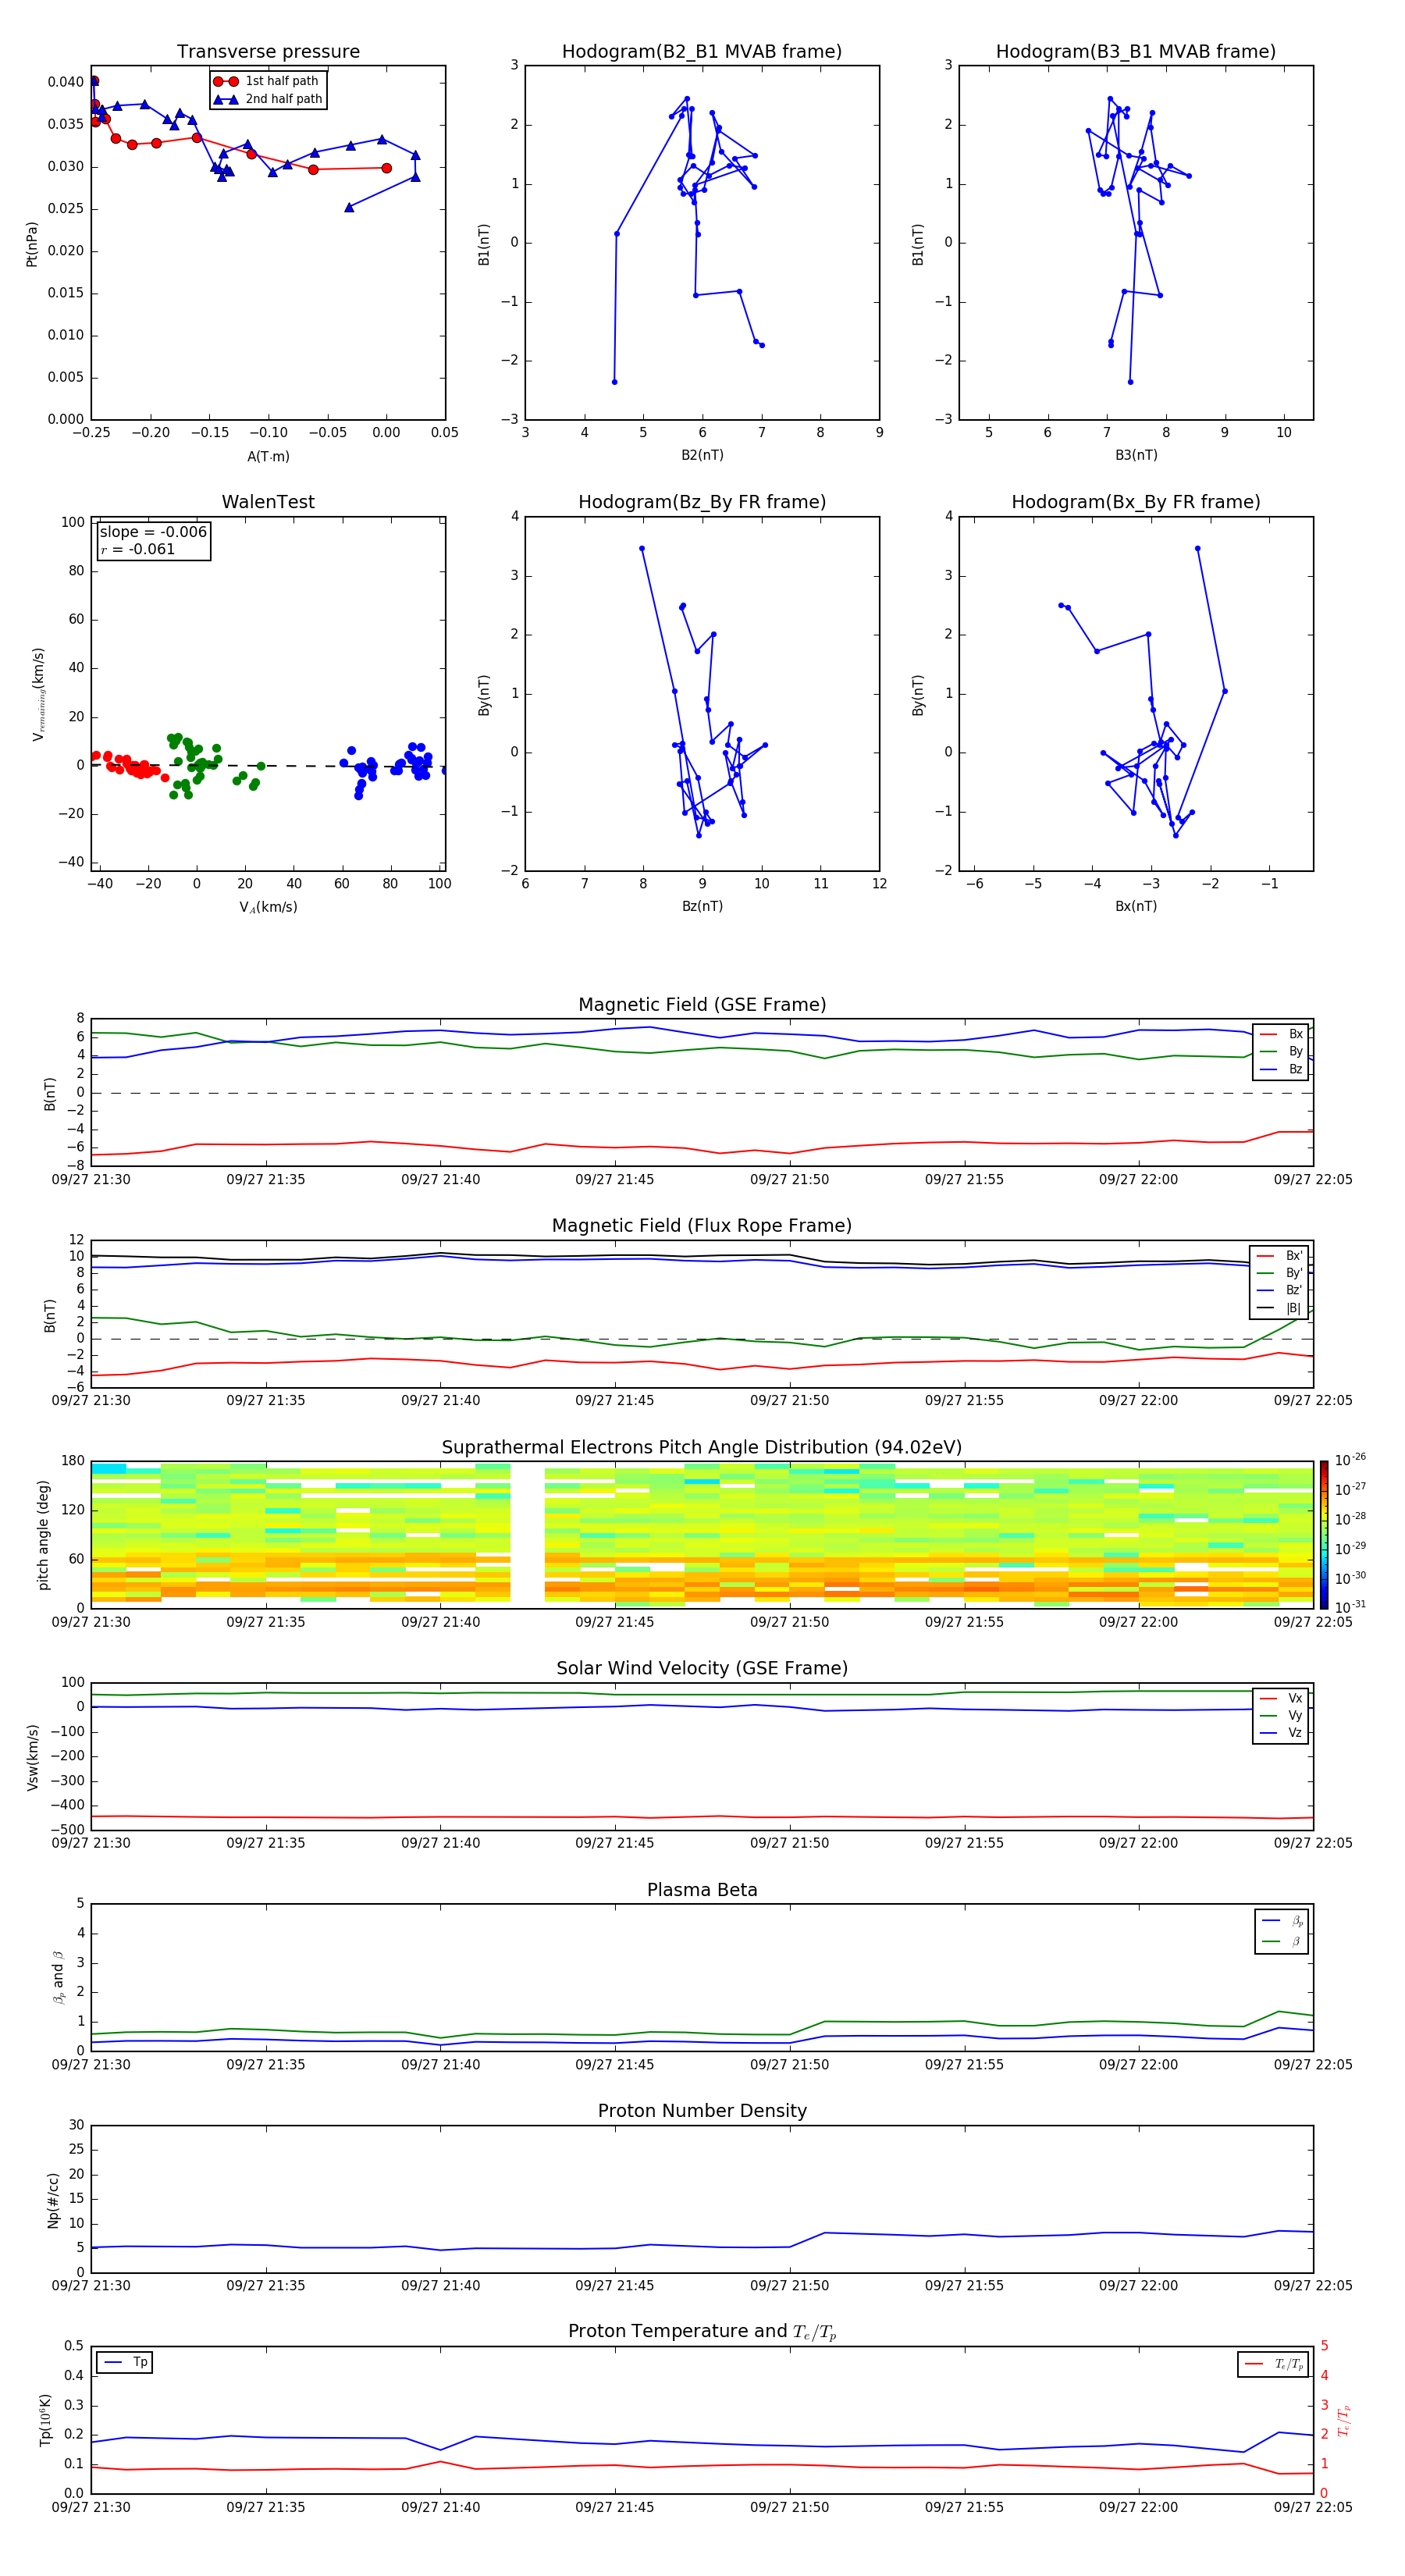Click the "Hodogram(Bx_By FR frame)" title
The width and height of the screenshot is (1405, 2576).
[x=1136, y=502]
